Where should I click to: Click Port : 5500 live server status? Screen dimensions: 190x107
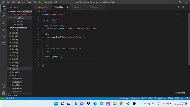tap(173, 98)
